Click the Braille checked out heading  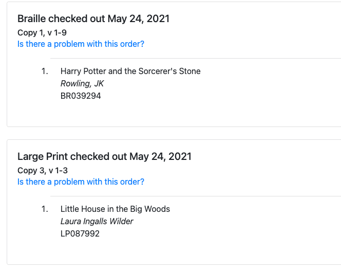pos(93,19)
